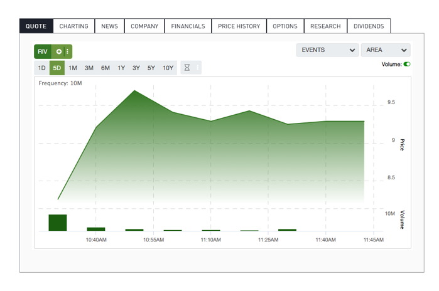Image resolution: width=439 pixels, height=291 pixels.
Task: Toggle the Volume switch off
Action: tap(407, 65)
